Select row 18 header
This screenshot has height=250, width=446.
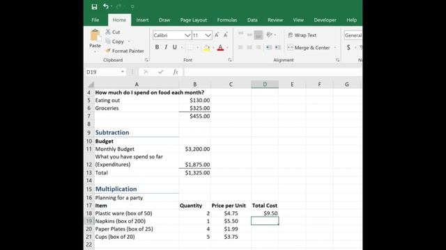pos(89,213)
